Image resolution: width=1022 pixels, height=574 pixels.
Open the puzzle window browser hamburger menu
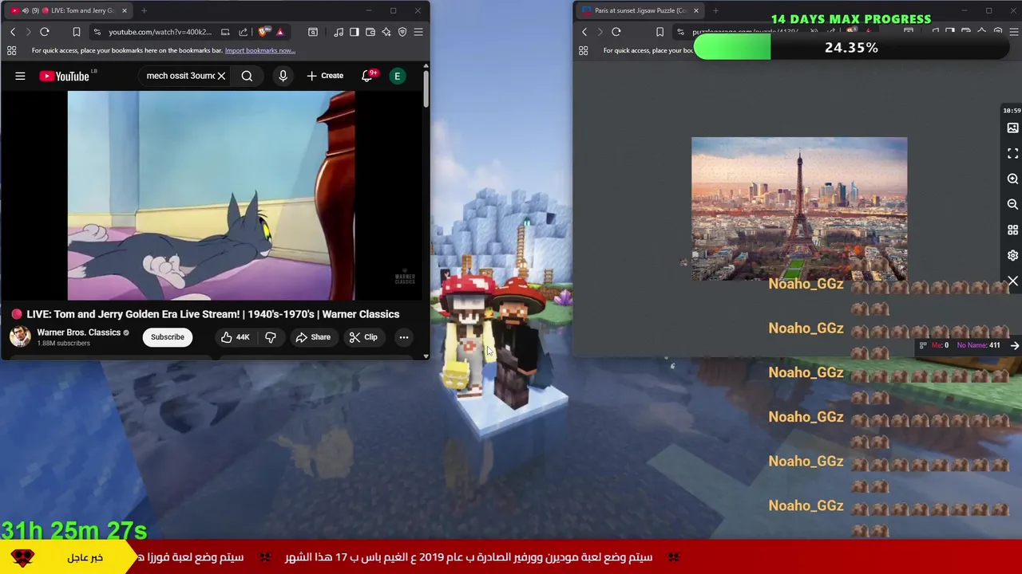1015,32
